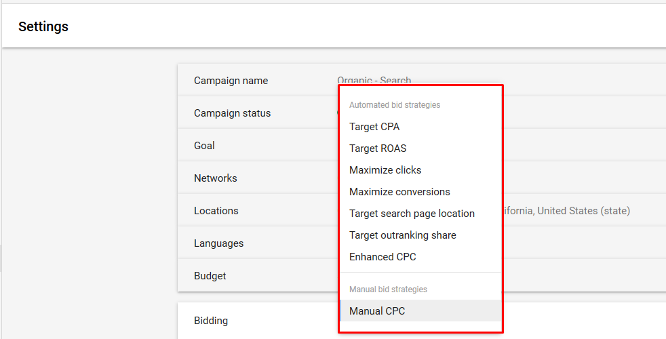Open the Bidding settings section

coord(421,320)
